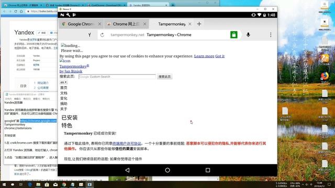Tap the Android Home navigation button
The height and width of the screenshot is (188, 335).
click(x=167, y=170)
